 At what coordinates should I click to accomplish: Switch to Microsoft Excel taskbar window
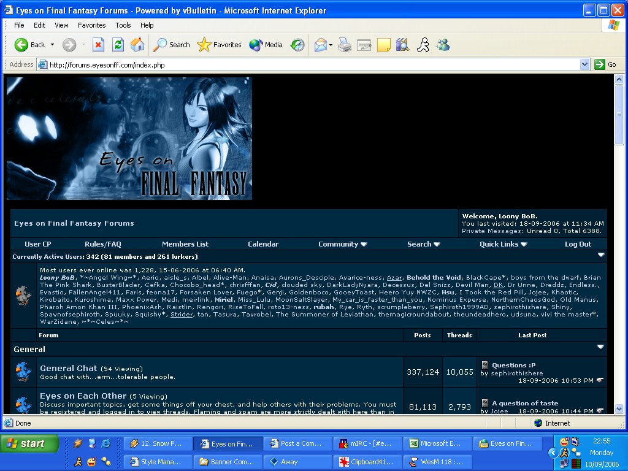[438, 443]
